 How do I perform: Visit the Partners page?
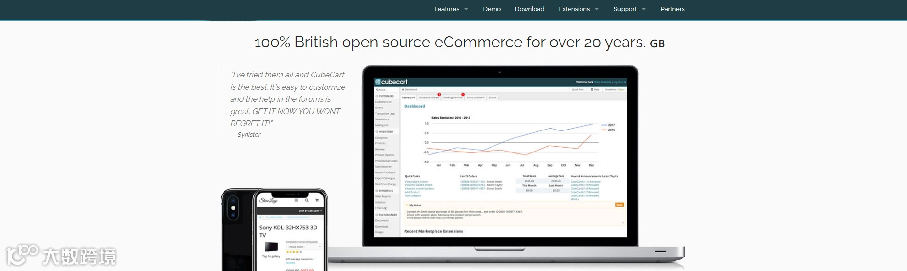(x=672, y=9)
